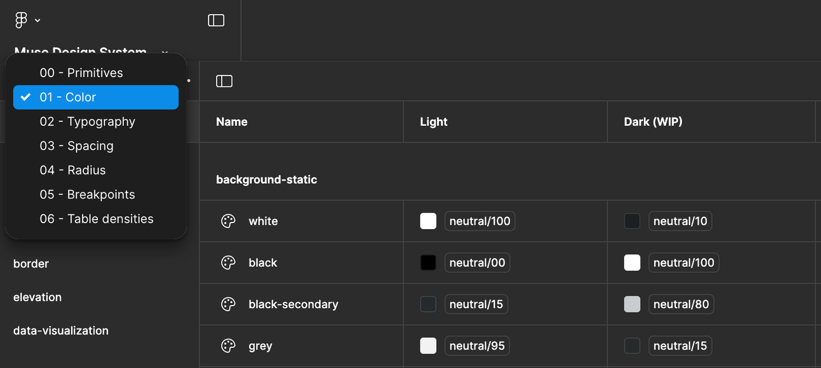Open the data-visualization group
This screenshot has height=368, width=821.
61,330
